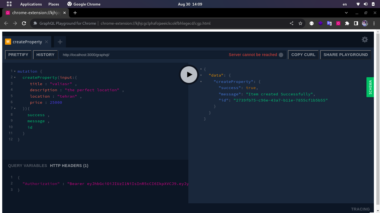Screen dimensions: 380x213
Task: Switch to QUERY VARIABLES tab
Action: click(x=28, y=166)
